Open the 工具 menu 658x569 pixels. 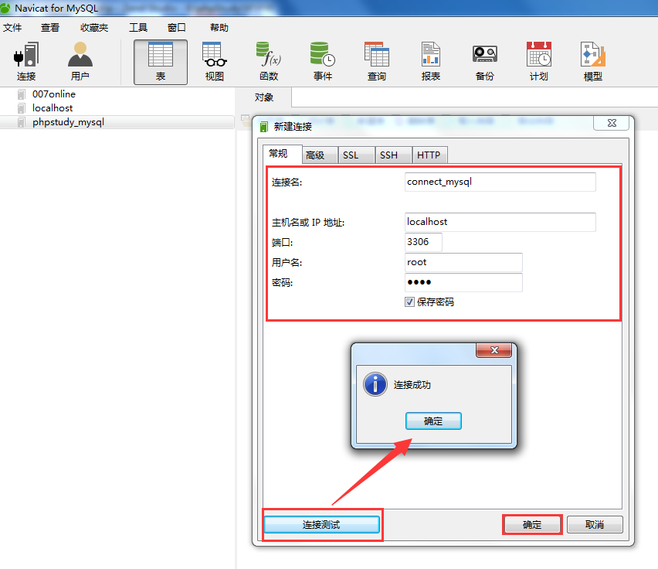click(x=138, y=28)
